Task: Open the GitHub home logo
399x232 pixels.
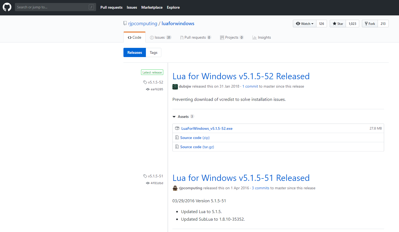Action: (x=7, y=7)
